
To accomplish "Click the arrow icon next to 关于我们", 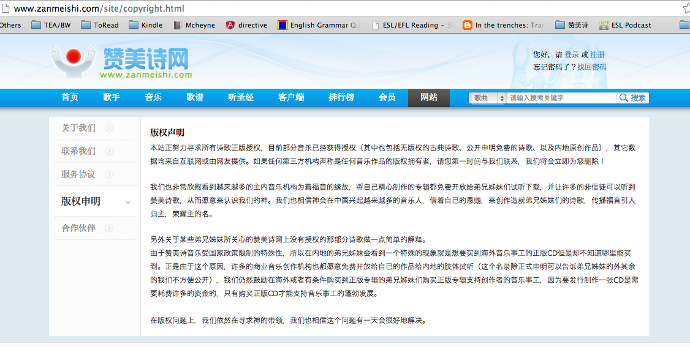I will click(x=109, y=128).
